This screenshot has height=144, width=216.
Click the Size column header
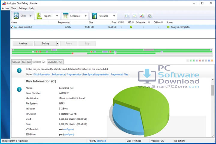[91, 22]
